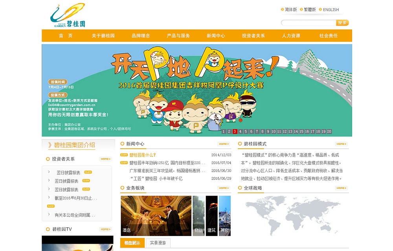Select 物业 business segment panel
The image size is (393, 251).
tap(198, 216)
